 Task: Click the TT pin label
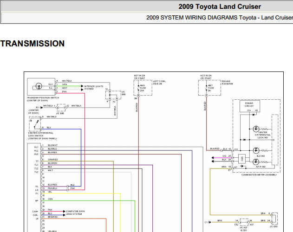(37, 161)
